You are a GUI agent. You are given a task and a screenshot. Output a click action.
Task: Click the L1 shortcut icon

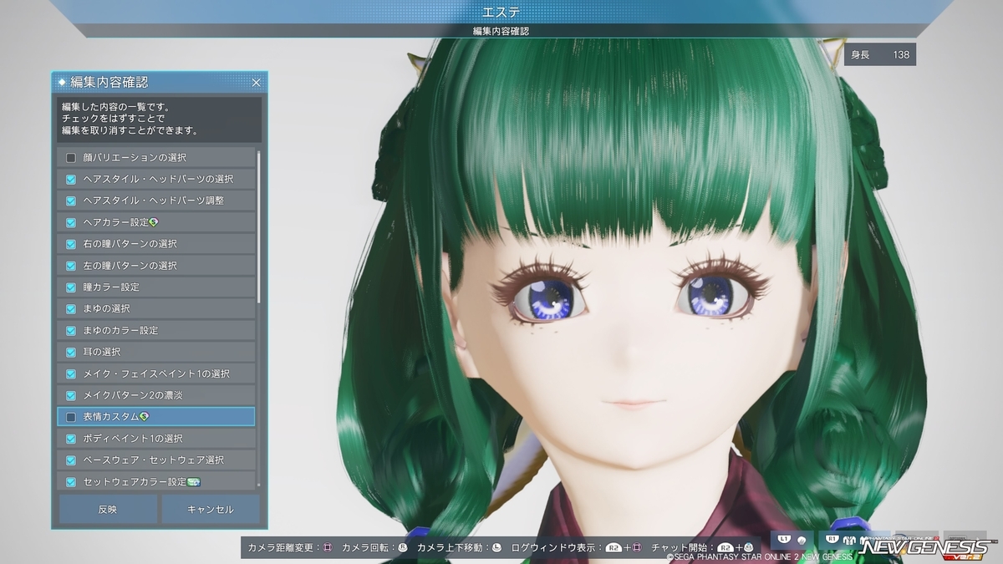pos(783,539)
